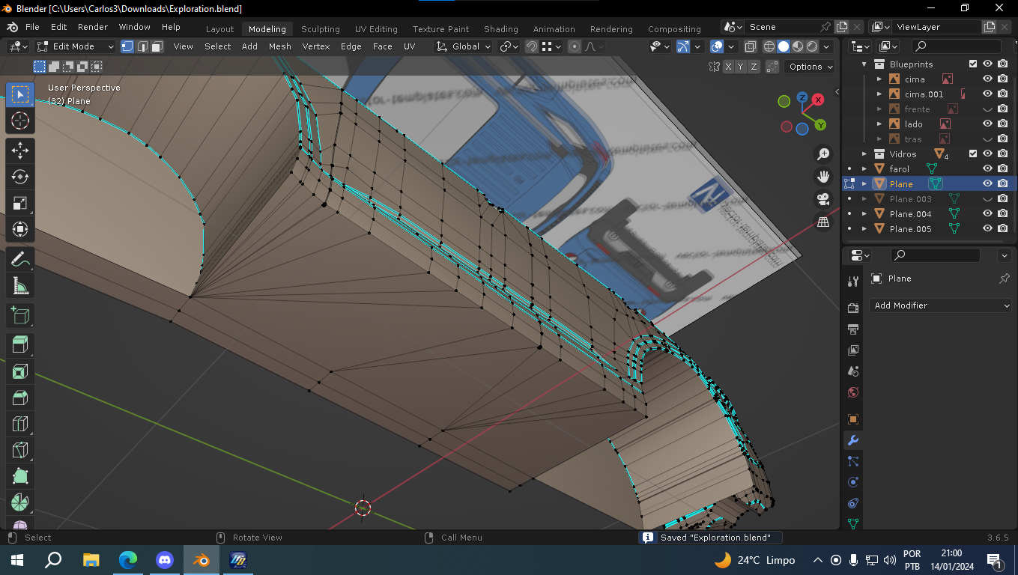Select the Annotate tool
Viewport: 1018px width, 575px height.
(x=20, y=260)
